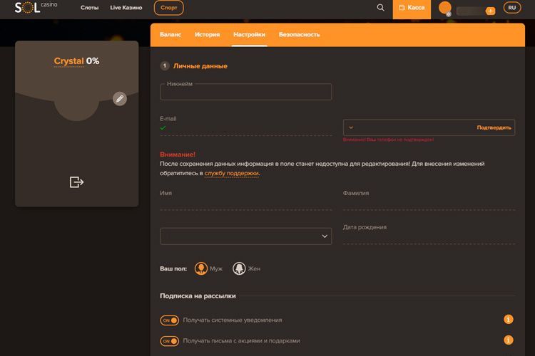Go to Слоты in top menu
535x356 pixels.
(x=89, y=8)
